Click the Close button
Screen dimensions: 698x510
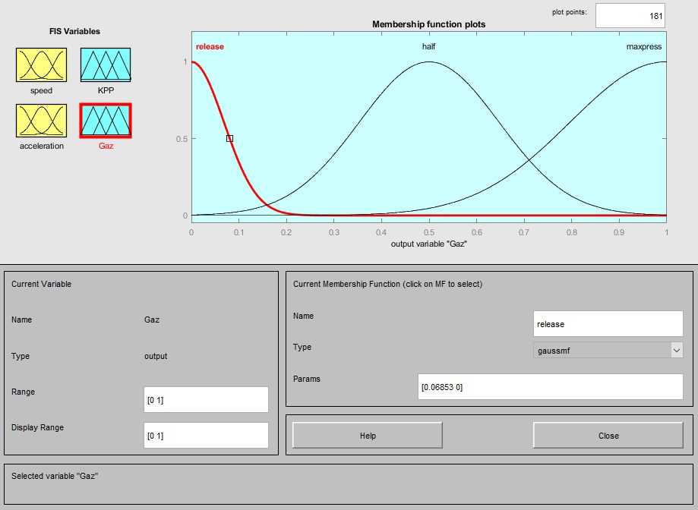pyautogui.click(x=608, y=436)
